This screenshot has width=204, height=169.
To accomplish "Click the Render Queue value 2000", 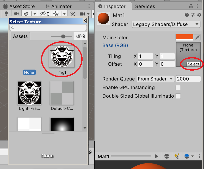I will tap(188, 79).
